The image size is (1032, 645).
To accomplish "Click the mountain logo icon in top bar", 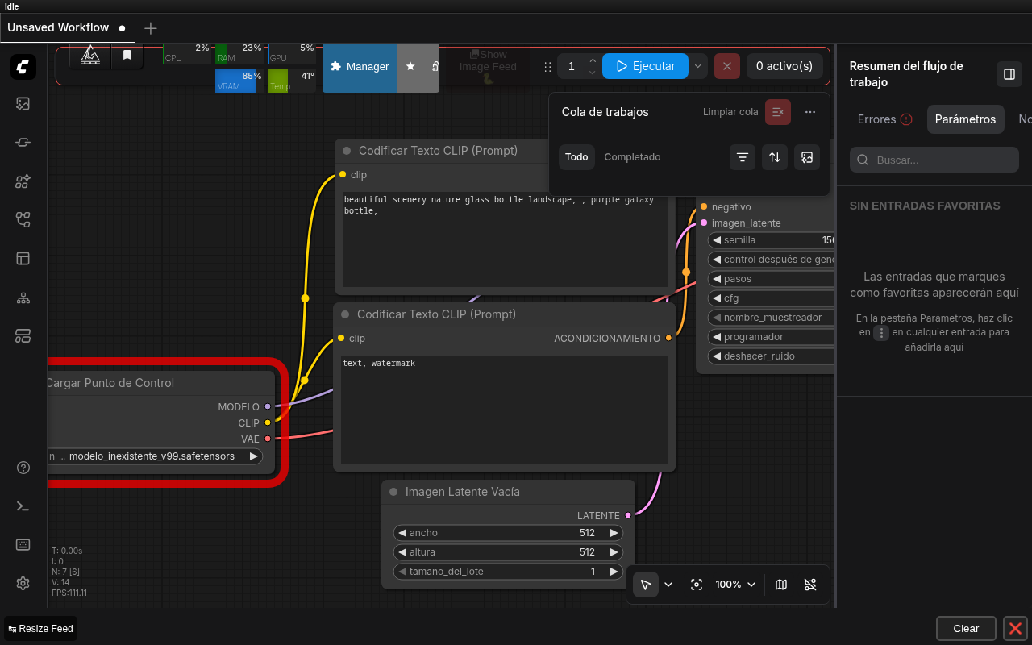I will click(x=90, y=55).
